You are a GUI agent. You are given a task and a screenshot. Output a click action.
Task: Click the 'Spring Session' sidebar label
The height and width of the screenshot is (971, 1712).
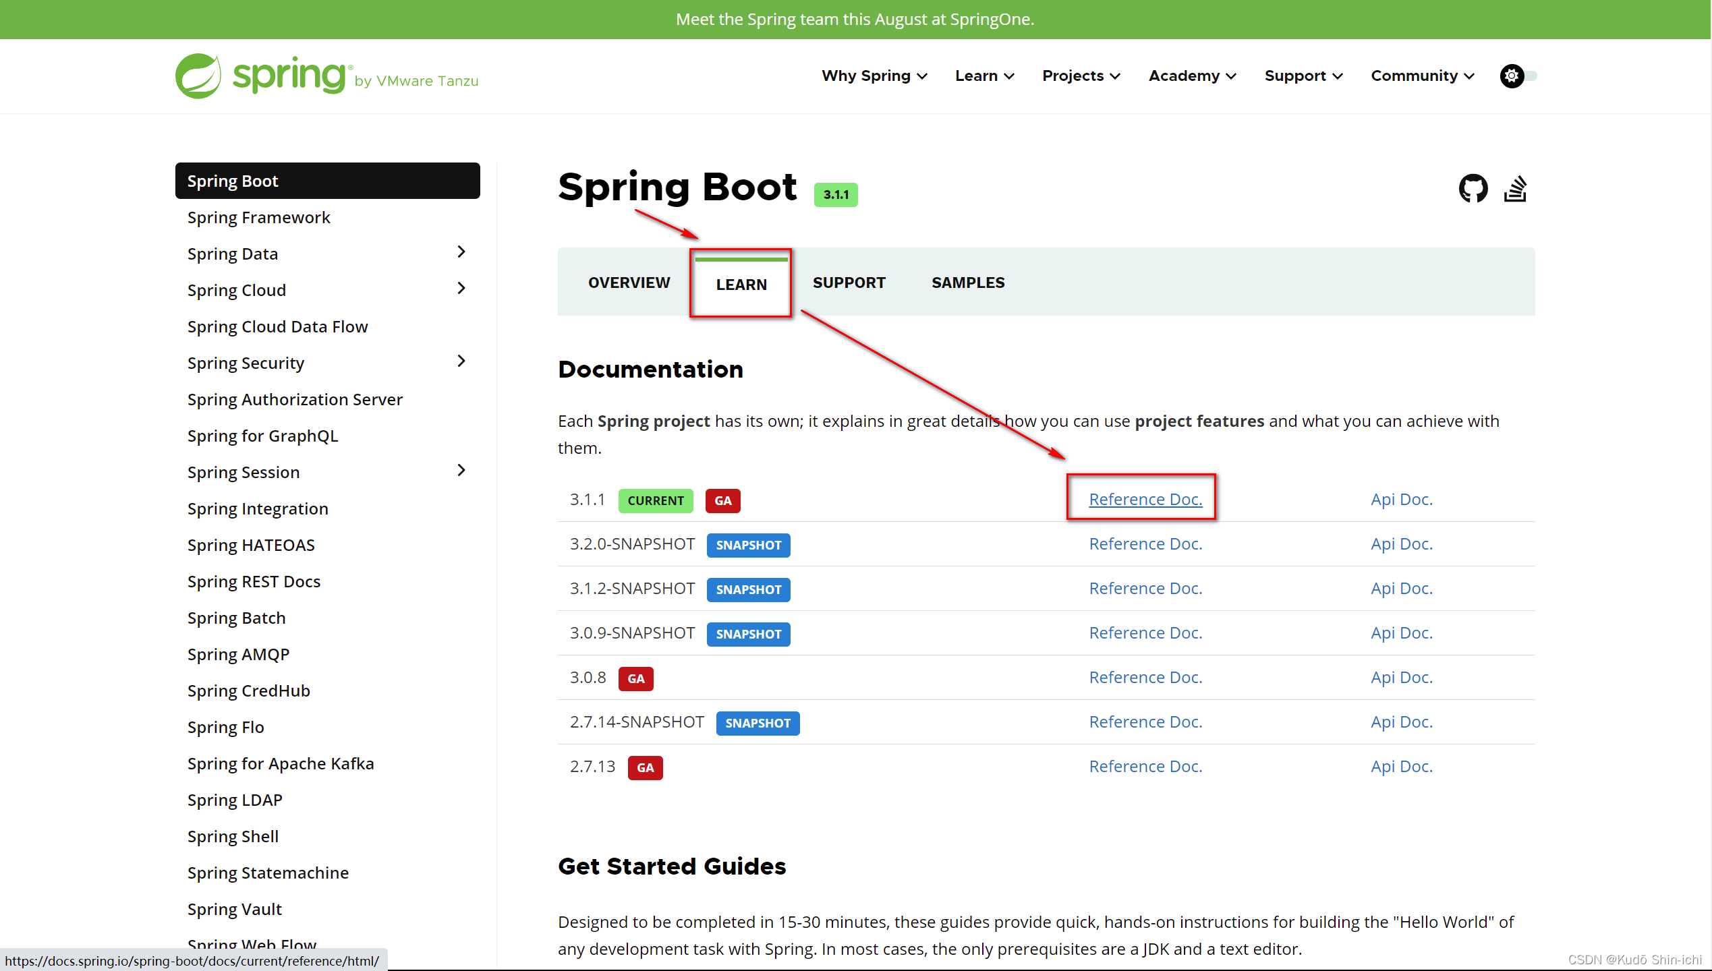click(244, 472)
